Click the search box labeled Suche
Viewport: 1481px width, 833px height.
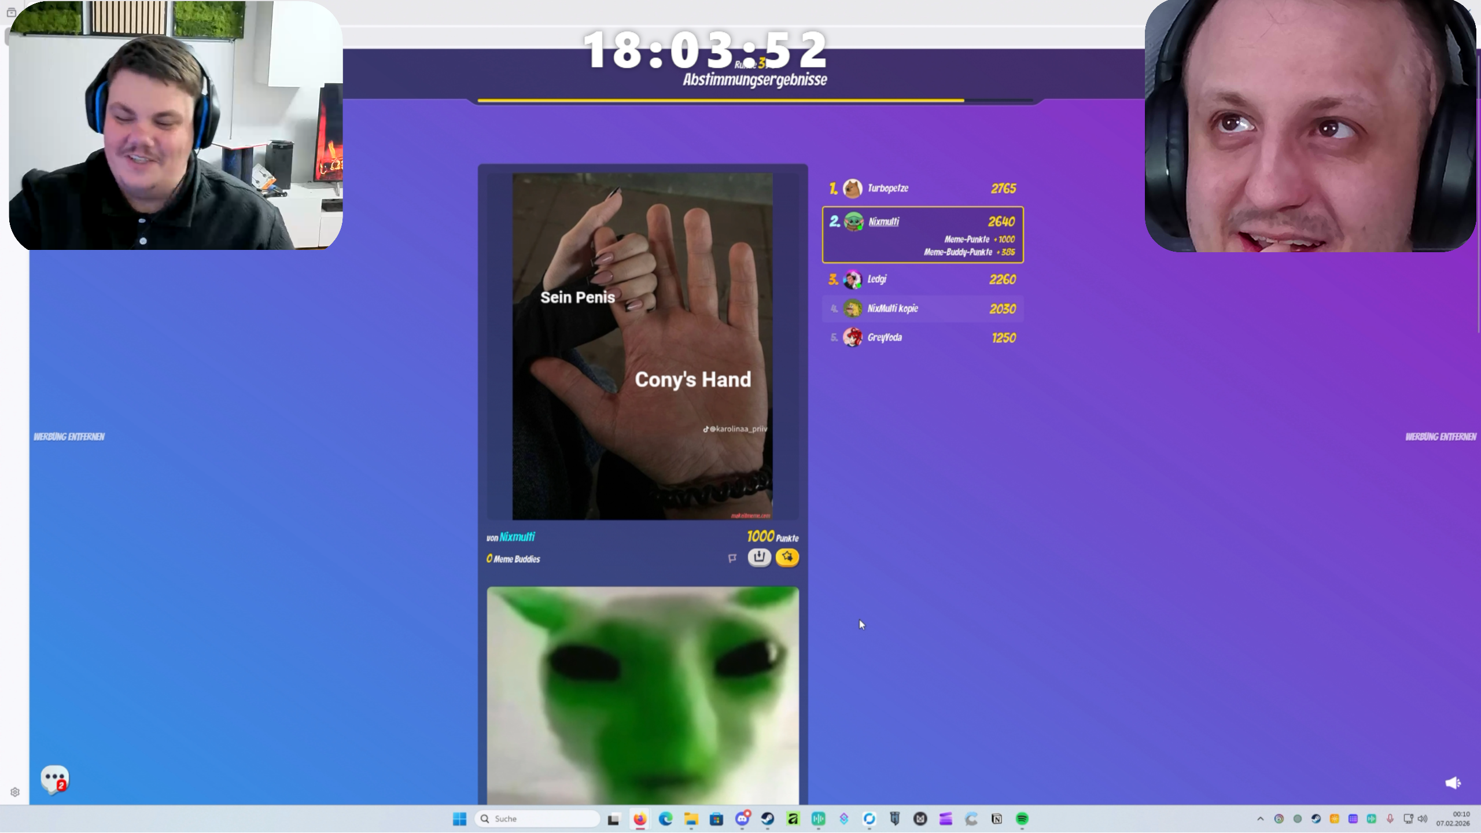[x=537, y=819]
